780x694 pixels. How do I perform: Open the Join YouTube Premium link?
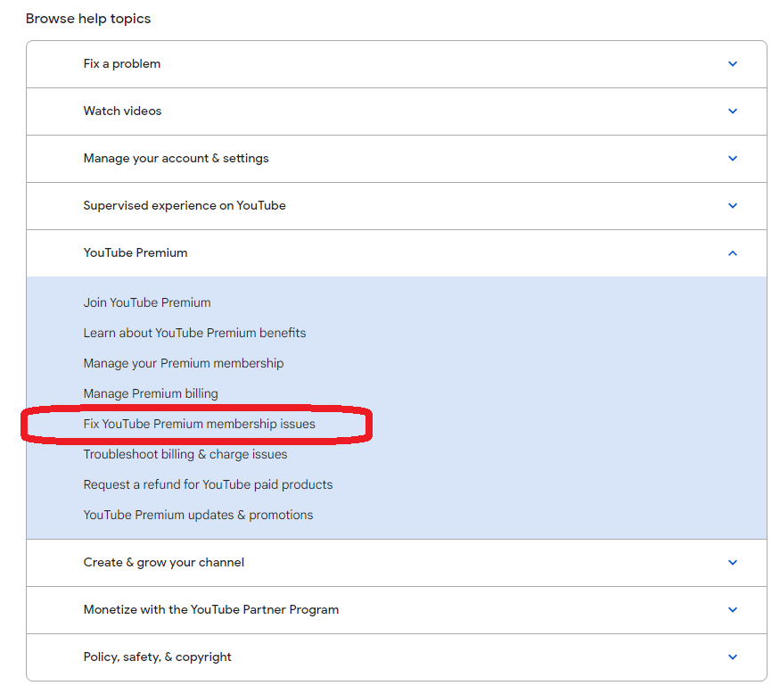tap(147, 302)
